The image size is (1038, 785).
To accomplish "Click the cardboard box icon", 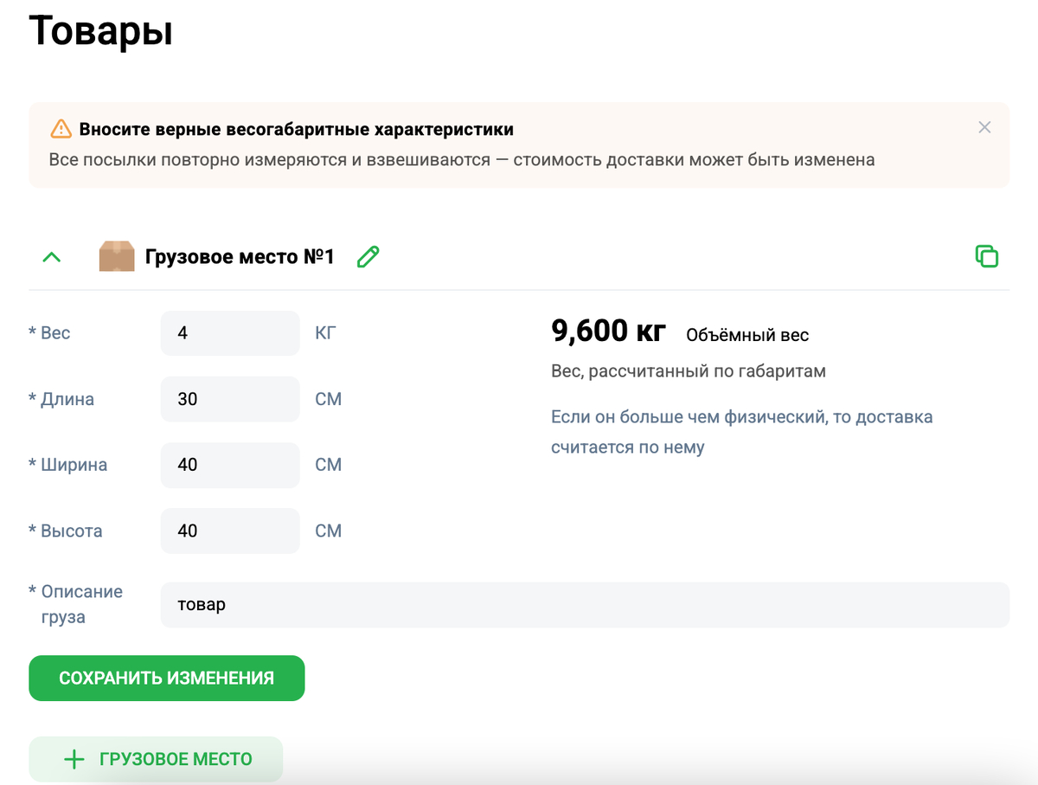I will point(117,257).
